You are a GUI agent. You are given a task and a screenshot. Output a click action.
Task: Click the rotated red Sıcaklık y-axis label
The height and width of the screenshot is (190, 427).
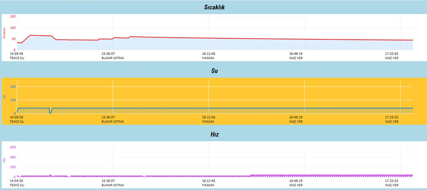click(4, 33)
